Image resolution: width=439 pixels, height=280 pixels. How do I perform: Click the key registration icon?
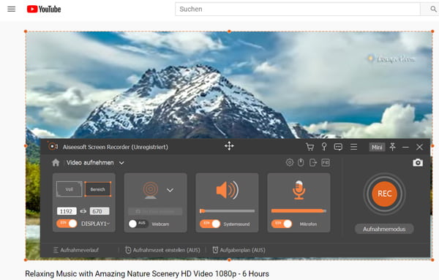click(324, 147)
